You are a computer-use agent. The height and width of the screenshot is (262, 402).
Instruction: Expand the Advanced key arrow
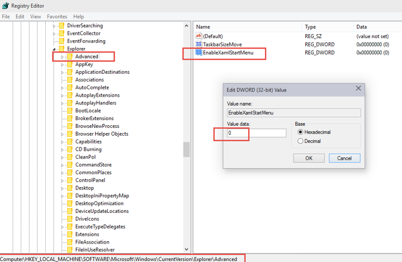tap(62, 57)
